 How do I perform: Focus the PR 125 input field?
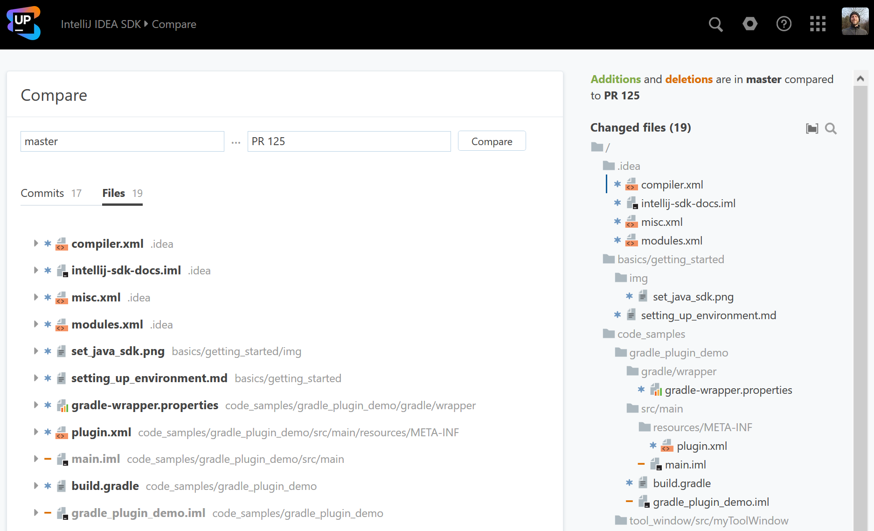pos(349,141)
